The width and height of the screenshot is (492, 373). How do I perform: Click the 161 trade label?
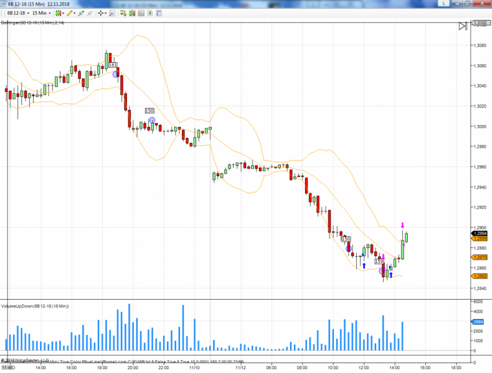tap(113, 65)
